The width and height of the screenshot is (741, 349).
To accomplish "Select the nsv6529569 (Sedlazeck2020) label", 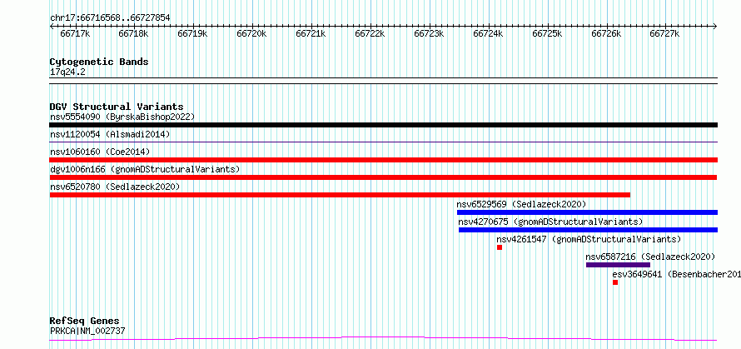I will (521, 204).
